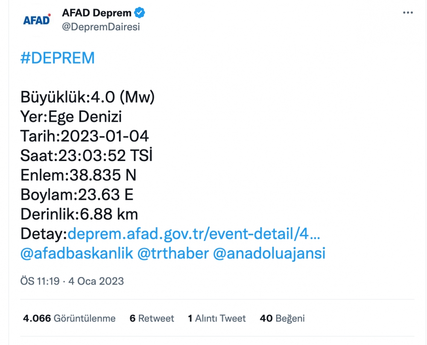Click the Enlem:38.835 N text line
The height and width of the screenshot is (345, 427).
(78, 175)
